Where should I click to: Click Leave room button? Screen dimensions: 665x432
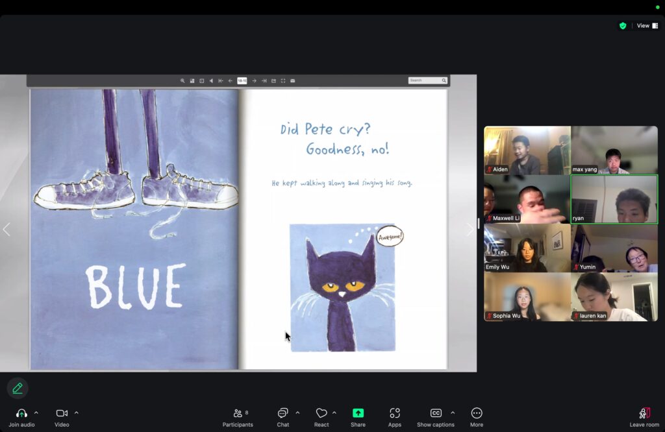pyautogui.click(x=644, y=416)
